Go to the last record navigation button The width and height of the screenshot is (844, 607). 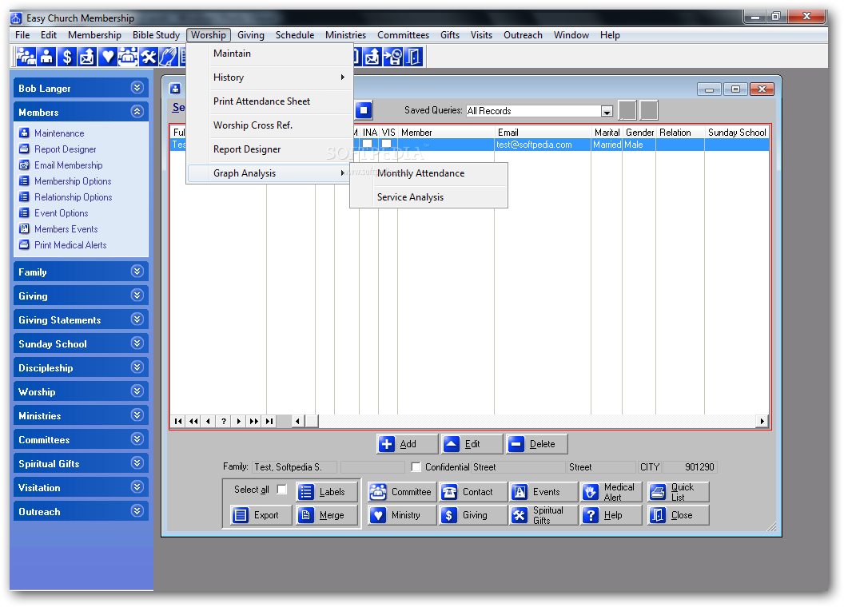[269, 422]
